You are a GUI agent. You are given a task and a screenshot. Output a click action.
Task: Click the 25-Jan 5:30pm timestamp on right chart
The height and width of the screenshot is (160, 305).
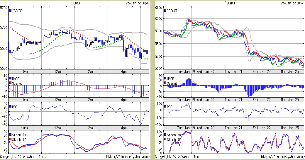[x=292, y=3]
